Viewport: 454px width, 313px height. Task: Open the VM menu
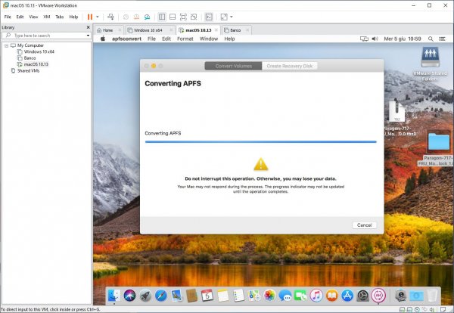tap(47, 17)
